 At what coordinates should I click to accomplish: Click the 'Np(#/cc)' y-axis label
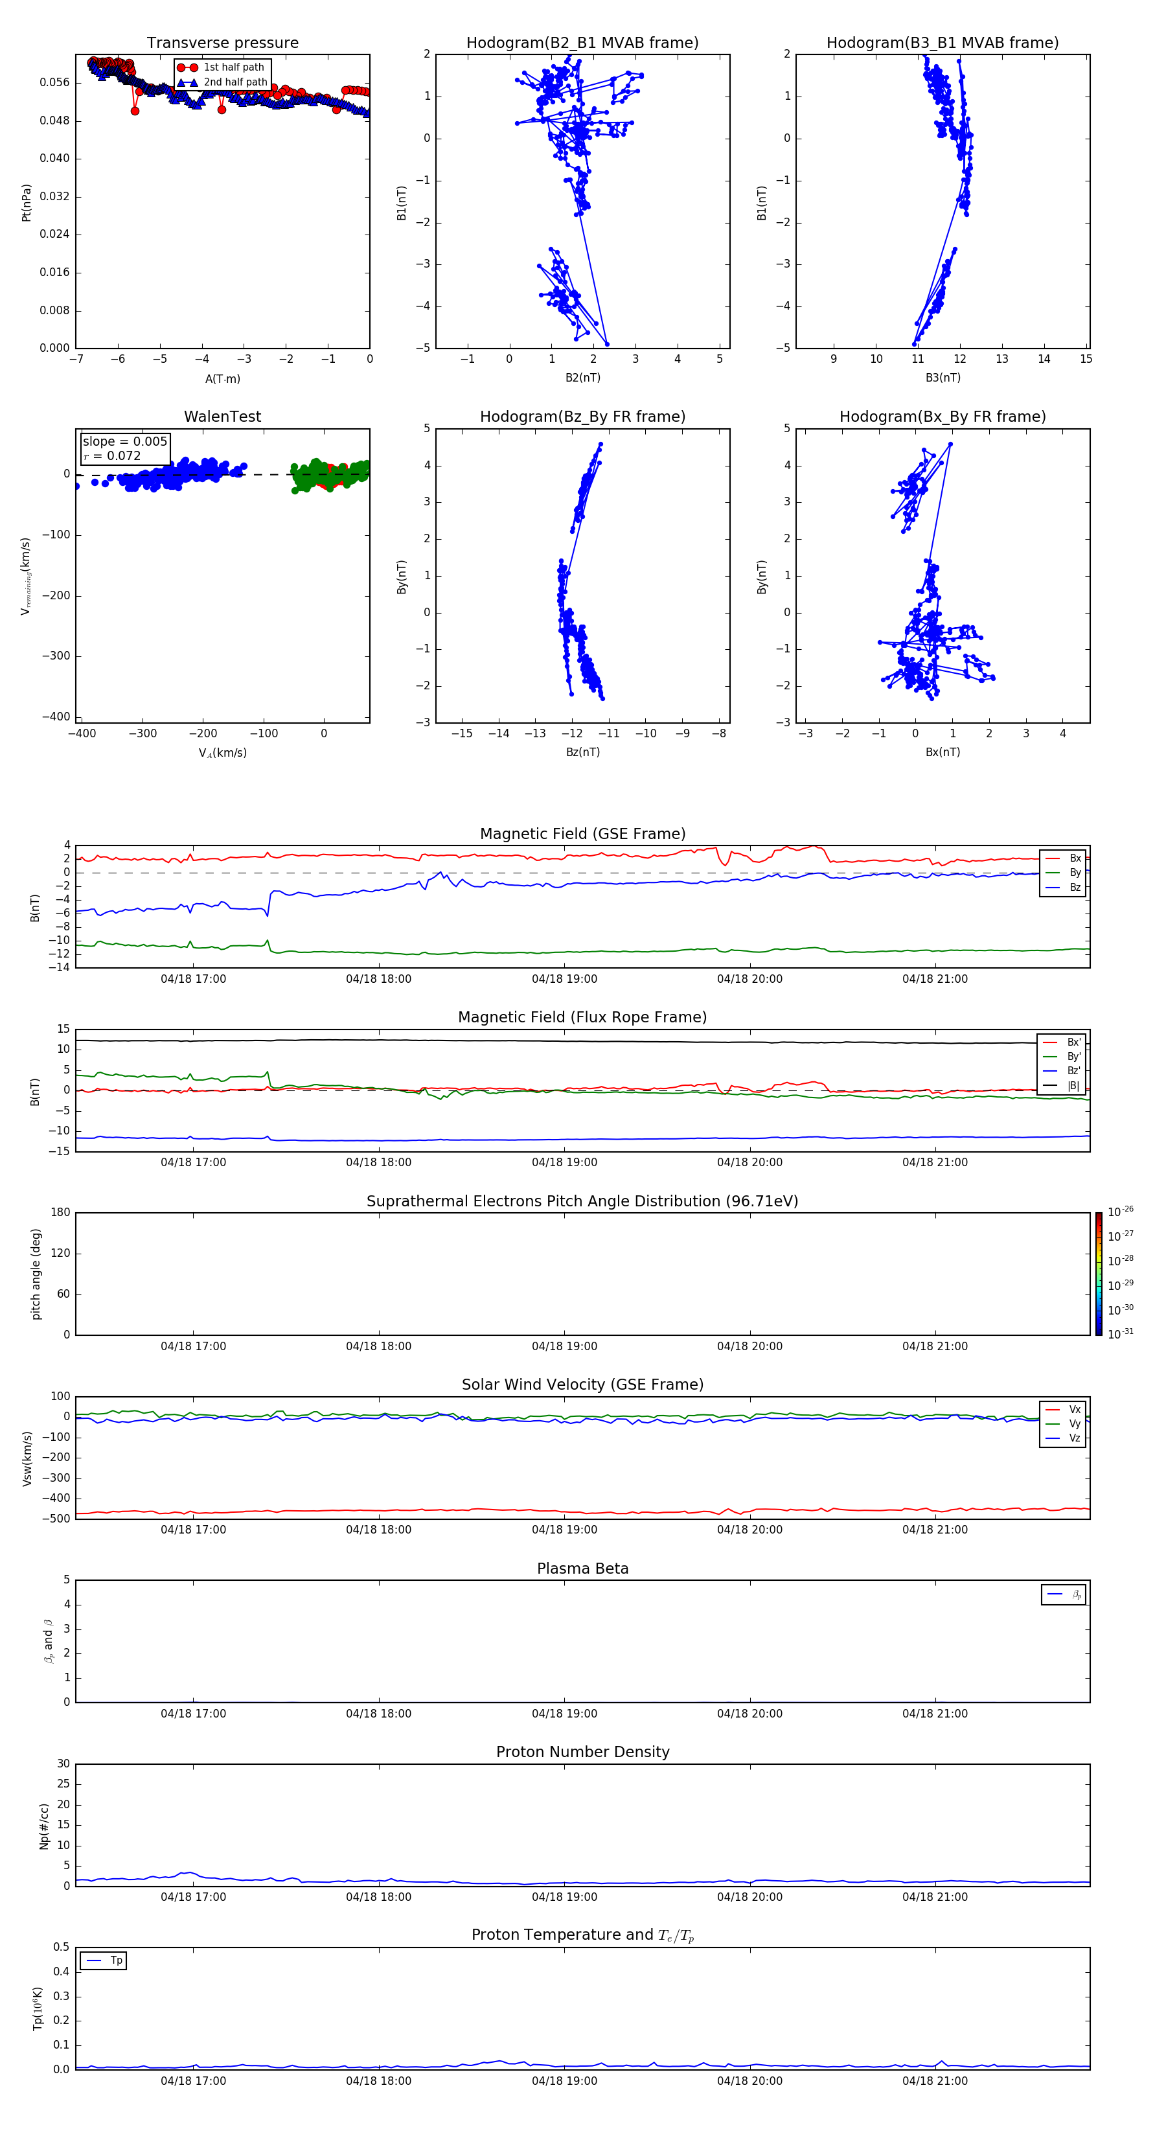(44, 1825)
